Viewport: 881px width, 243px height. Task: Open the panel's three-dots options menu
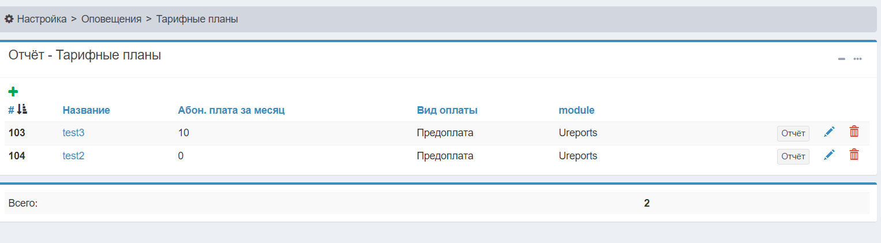coord(858,59)
